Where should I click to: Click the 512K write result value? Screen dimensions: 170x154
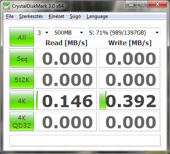coord(130,79)
